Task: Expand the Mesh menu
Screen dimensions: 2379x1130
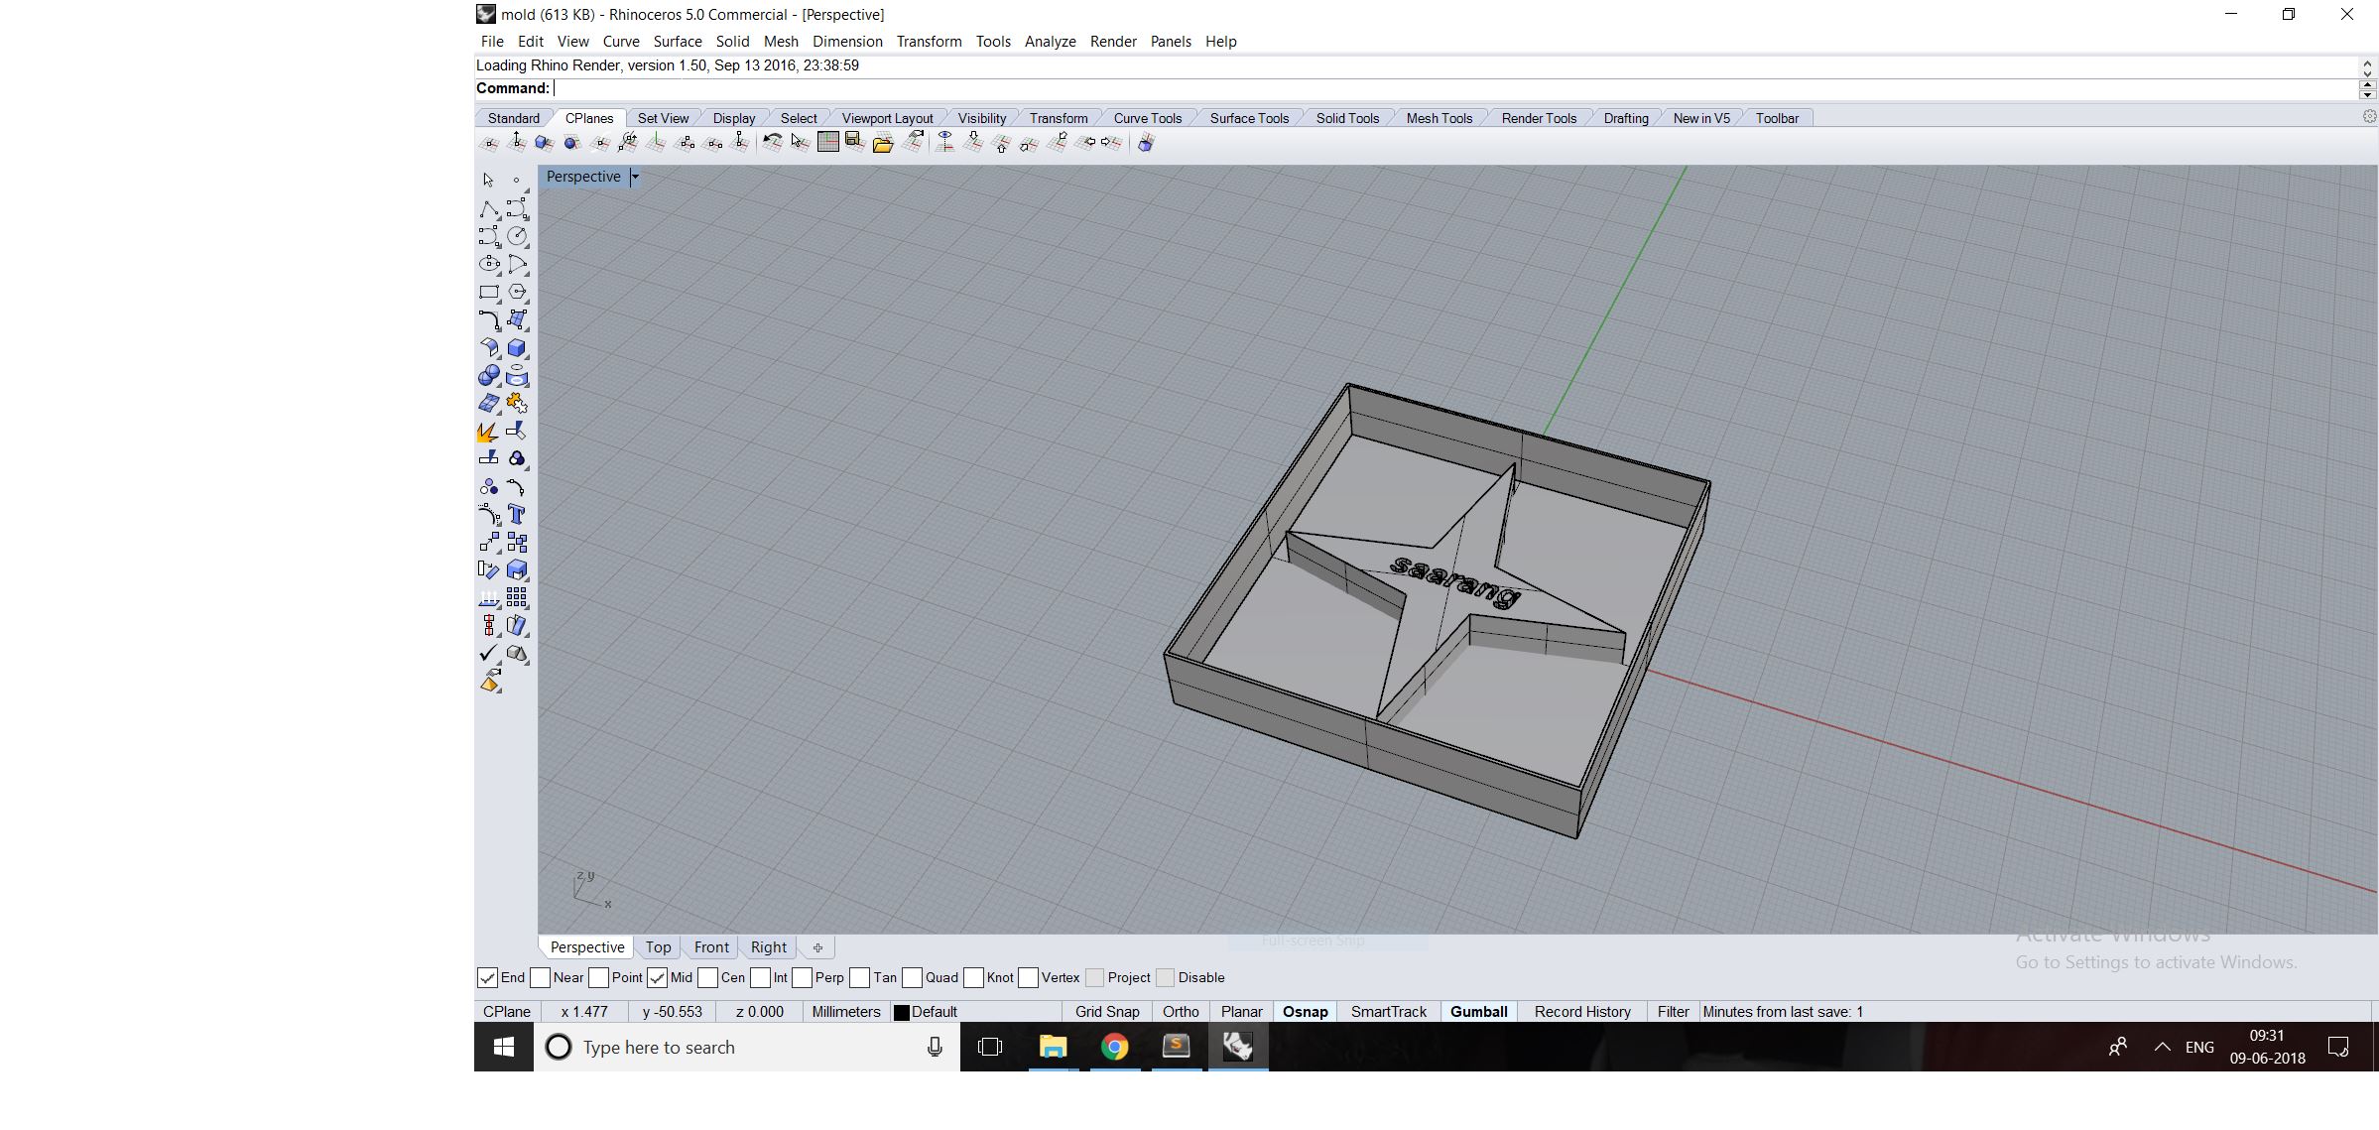Action: [781, 41]
